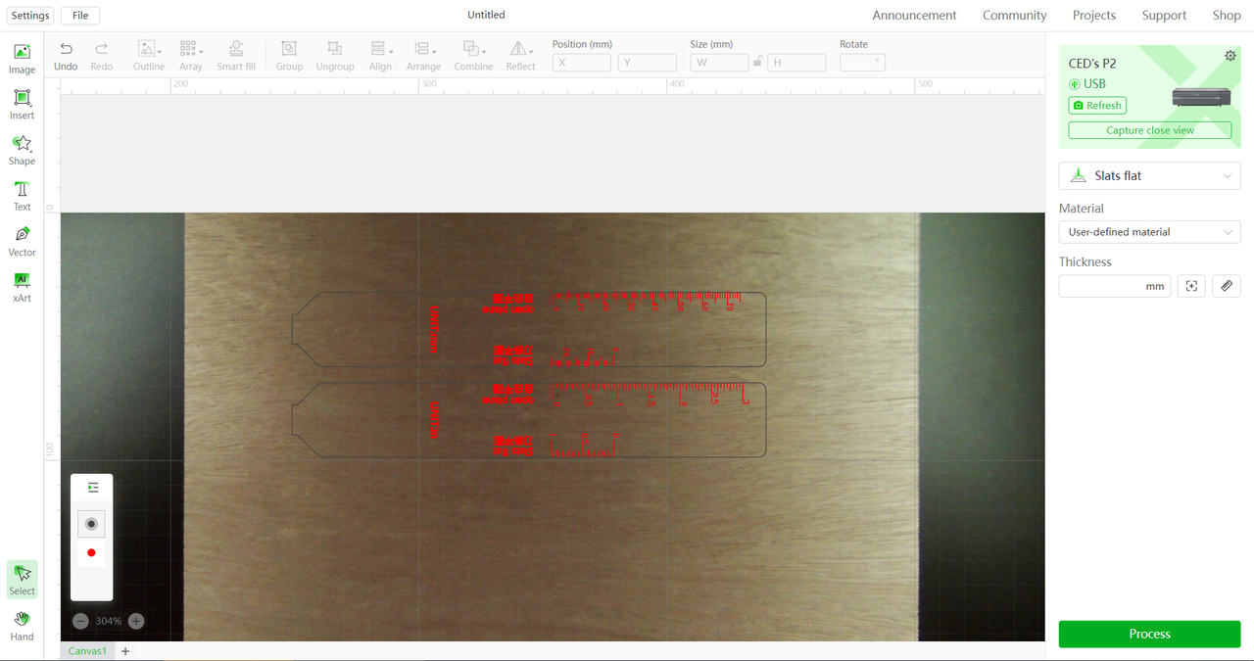
Task: Click the Position X input field
Action: 582,63
